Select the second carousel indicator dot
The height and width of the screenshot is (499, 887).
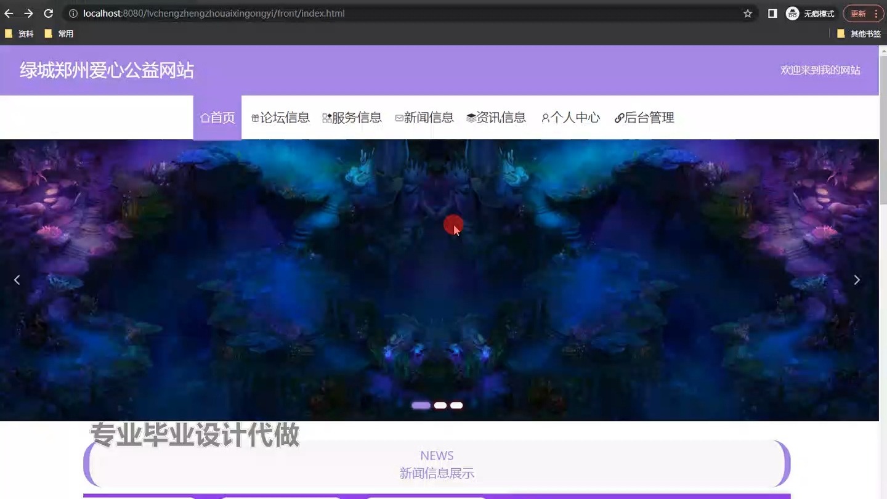coord(440,405)
